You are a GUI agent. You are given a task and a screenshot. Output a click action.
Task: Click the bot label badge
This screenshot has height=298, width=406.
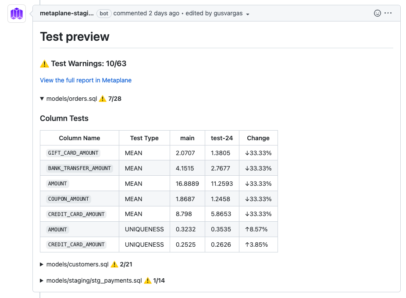click(104, 14)
